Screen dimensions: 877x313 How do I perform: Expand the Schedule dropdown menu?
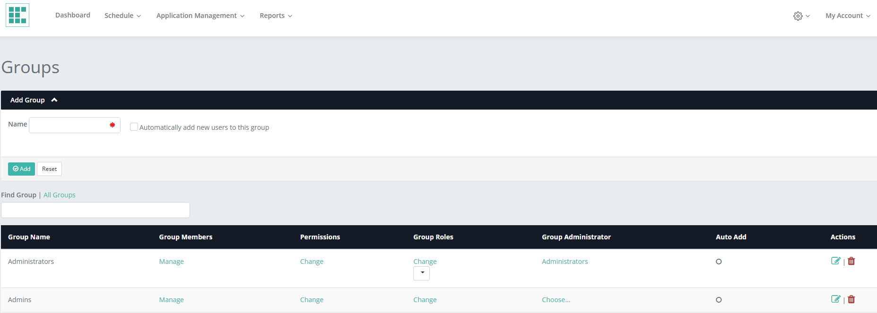pos(122,16)
